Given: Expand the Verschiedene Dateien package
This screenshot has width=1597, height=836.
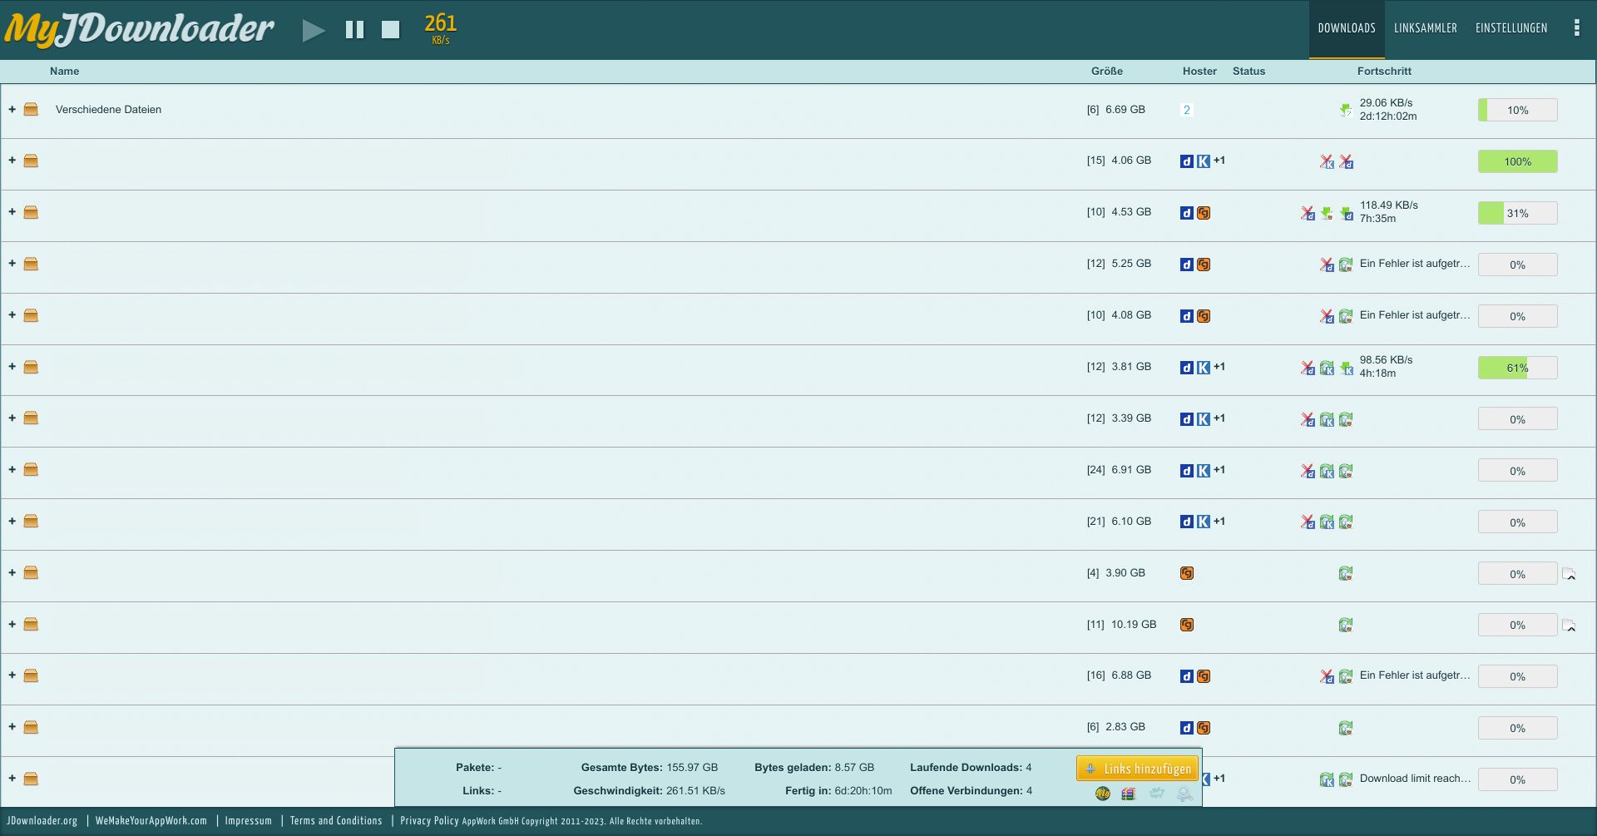Looking at the screenshot, I should click(12, 109).
